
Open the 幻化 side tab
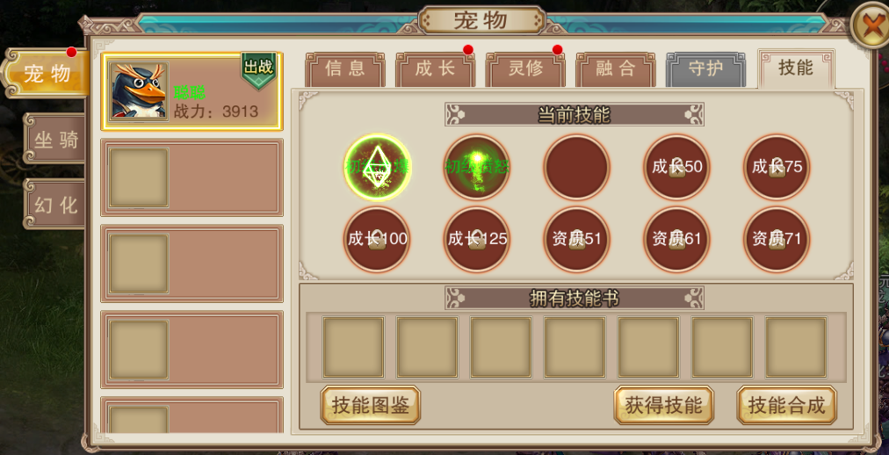tap(55, 204)
